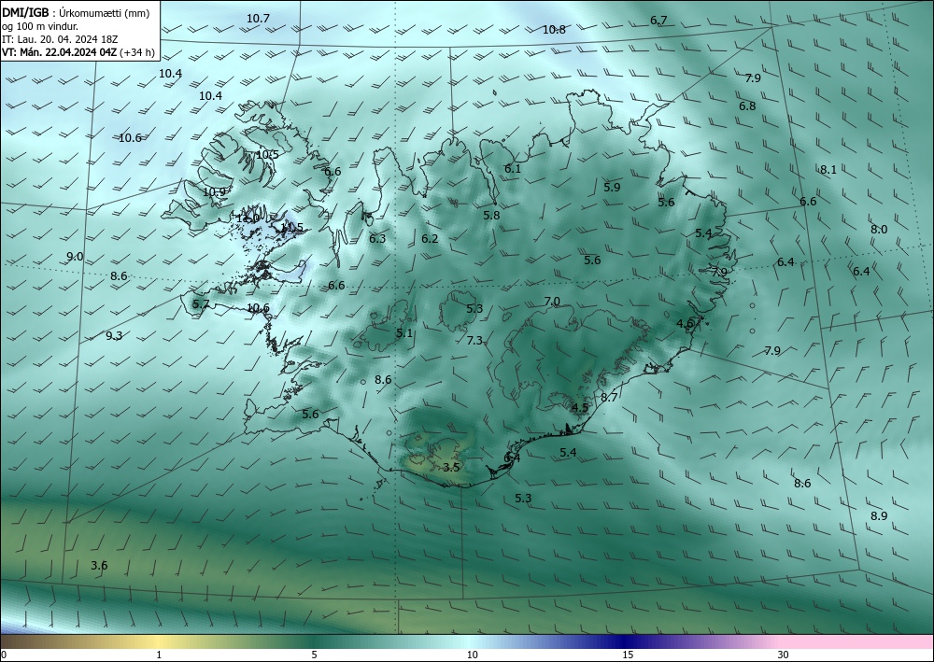Viewport: 934px width, 662px height.
Task: Click the legend line 'og 100 m vindur.'
Action: click(40, 25)
